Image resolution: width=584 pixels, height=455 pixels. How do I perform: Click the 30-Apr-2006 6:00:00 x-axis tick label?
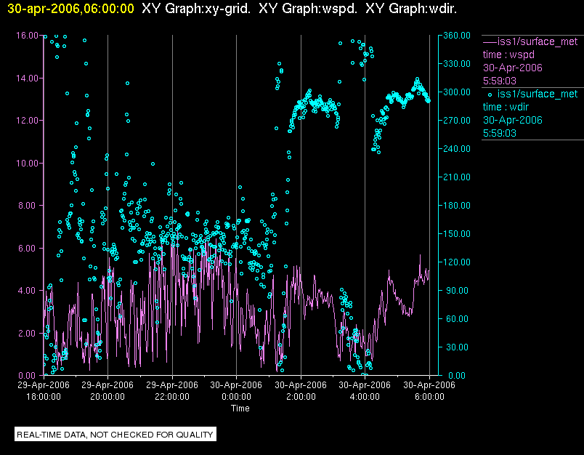coord(429,390)
